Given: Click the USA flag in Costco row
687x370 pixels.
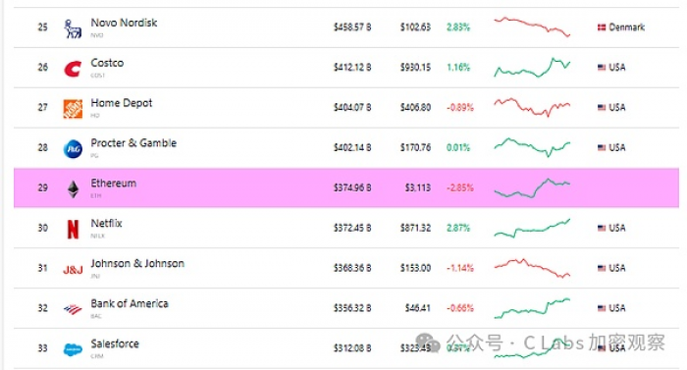Looking at the screenshot, I should click(602, 67).
